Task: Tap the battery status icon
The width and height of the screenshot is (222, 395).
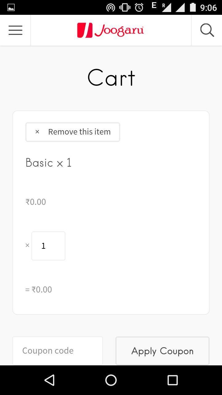Action: [x=193, y=7]
